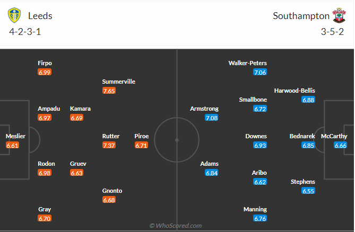
Task: Click the WhoScored.com watermark
Action: (x=176, y=226)
